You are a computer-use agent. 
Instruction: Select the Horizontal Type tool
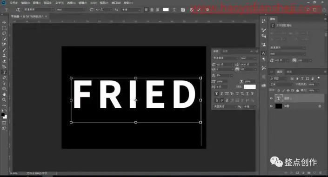[4, 72]
